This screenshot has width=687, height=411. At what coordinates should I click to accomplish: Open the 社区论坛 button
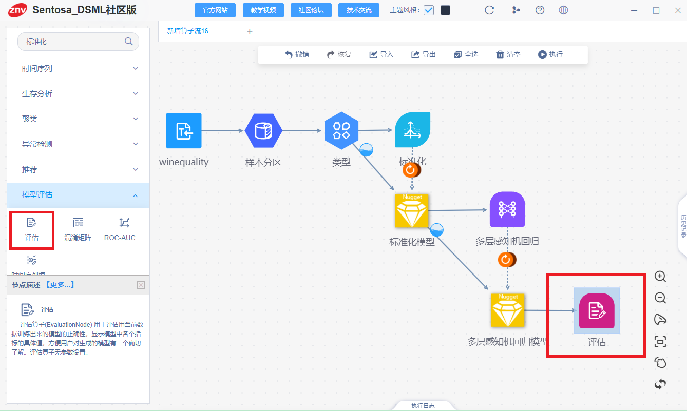[x=311, y=10]
